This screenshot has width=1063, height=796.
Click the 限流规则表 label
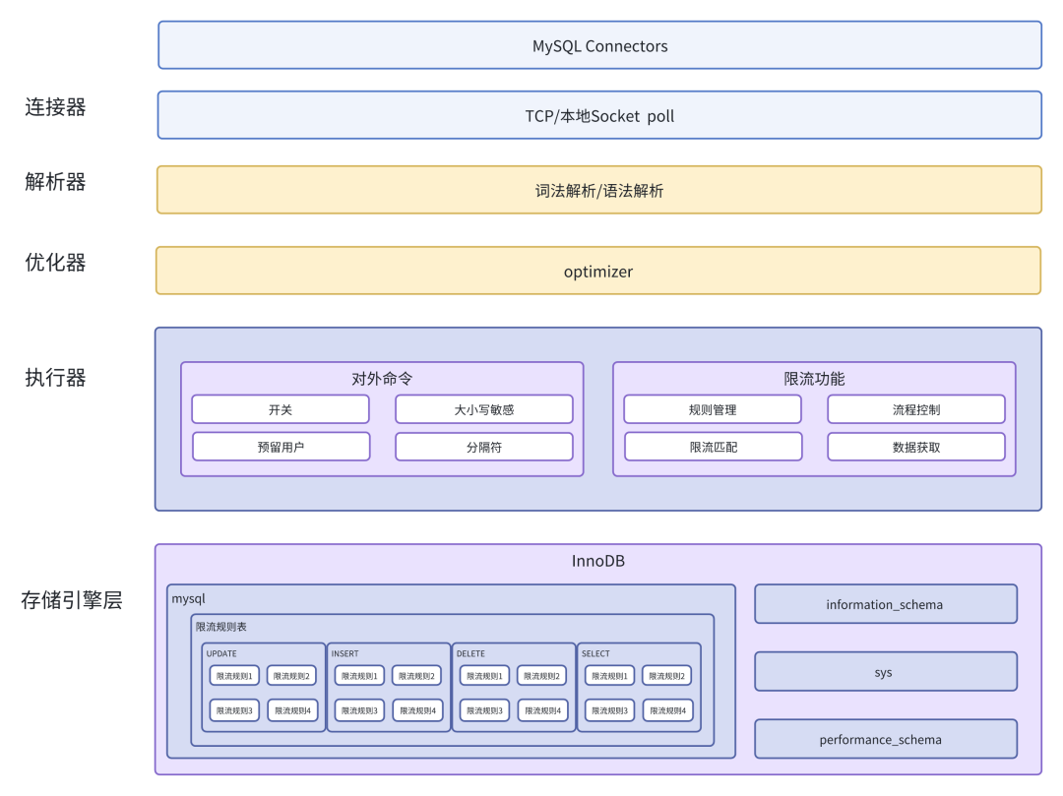coord(221,627)
